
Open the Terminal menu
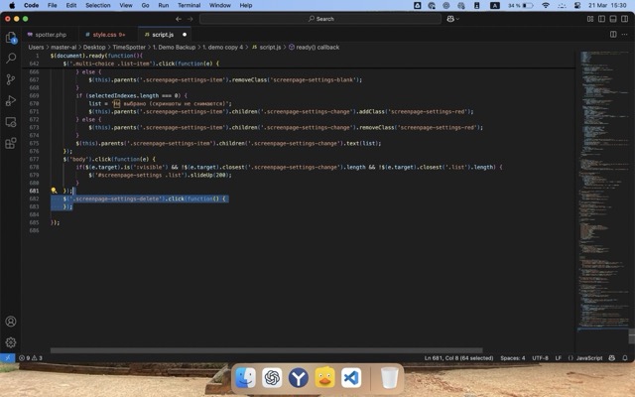(x=189, y=5)
